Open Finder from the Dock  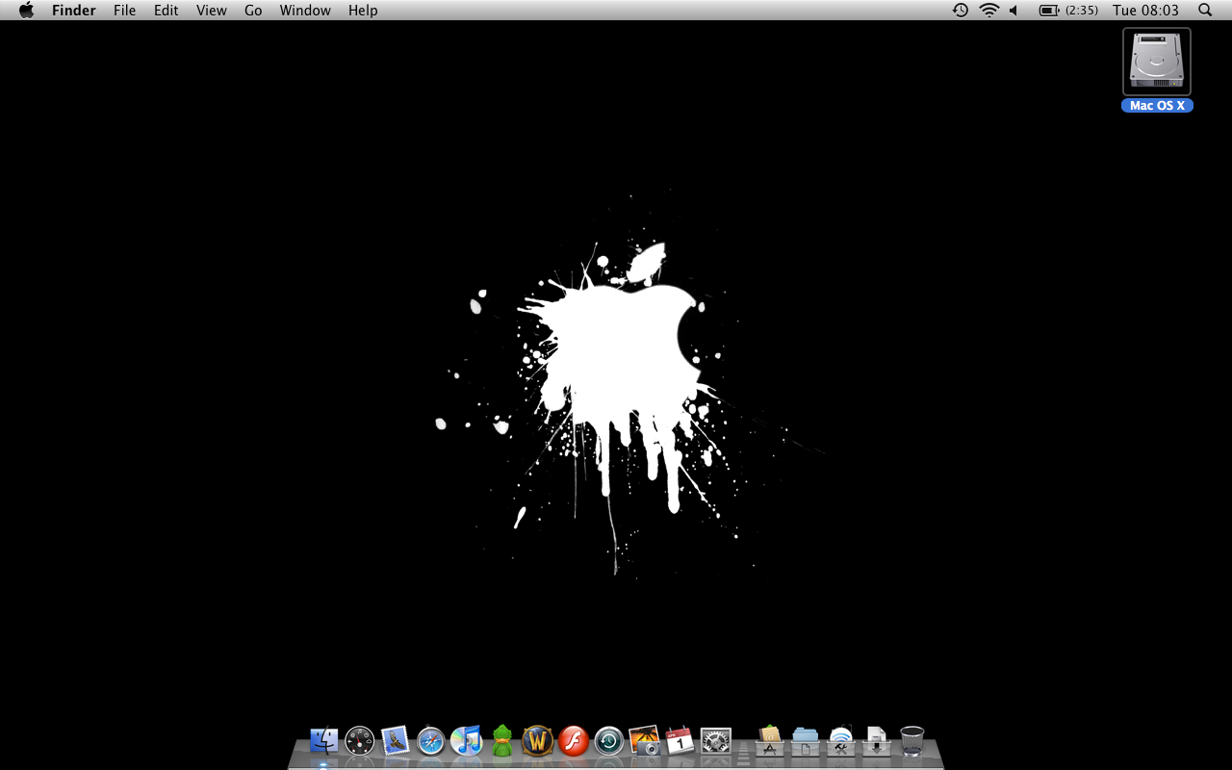pyautogui.click(x=324, y=741)
